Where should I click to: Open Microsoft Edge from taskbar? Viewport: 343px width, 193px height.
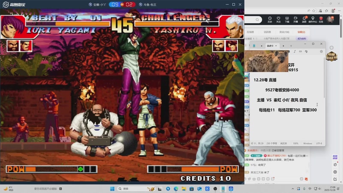pyautogui.click(x=176, y=189)
